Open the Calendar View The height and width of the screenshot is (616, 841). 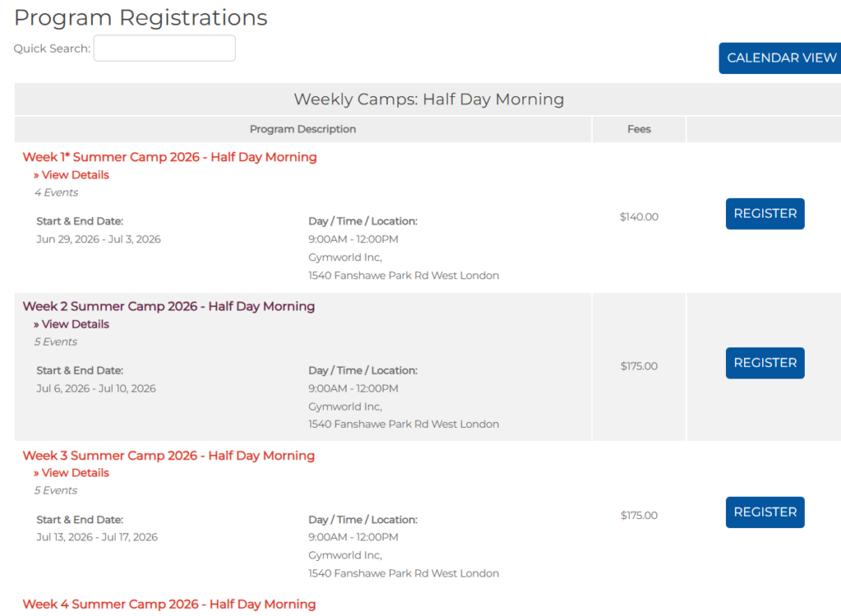pyautogui.click(x=780, y=58)
